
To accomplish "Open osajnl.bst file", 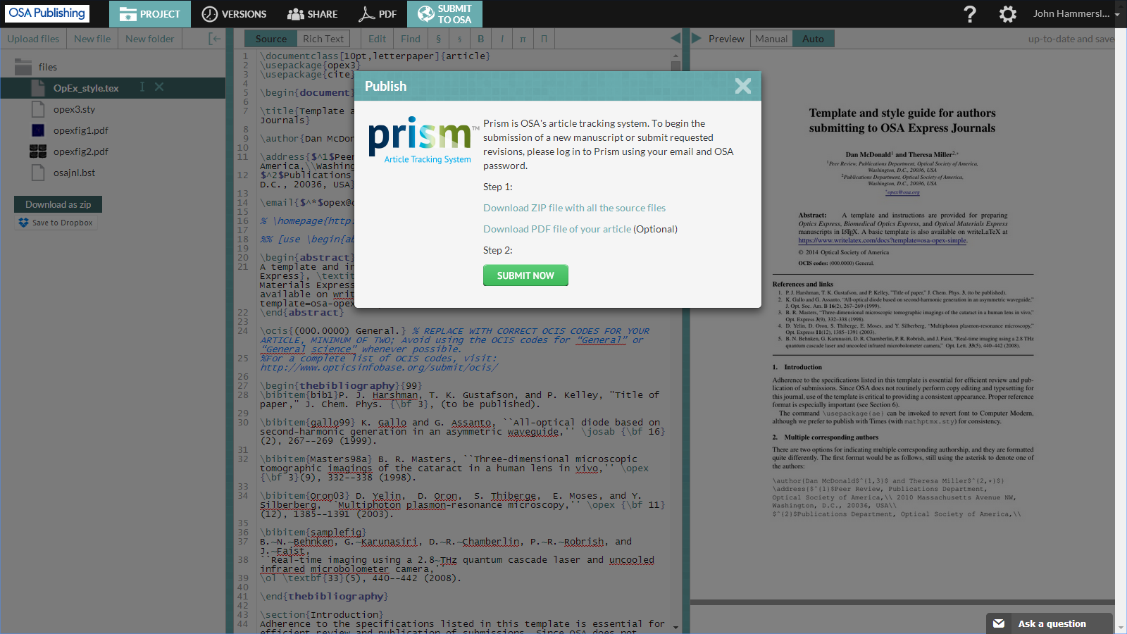I will point(74,173).
